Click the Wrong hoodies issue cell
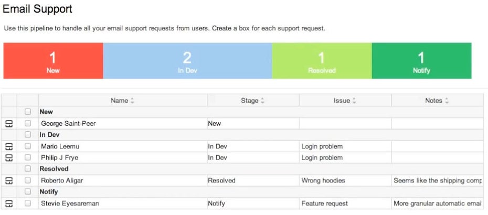Screen dimensions: 488x215 click(x=345, y=180)
